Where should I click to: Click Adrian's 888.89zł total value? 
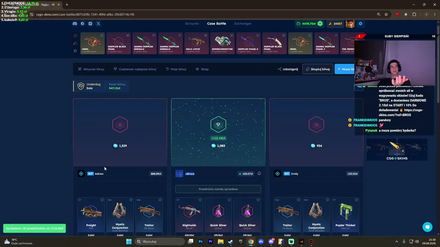point(156,174)
